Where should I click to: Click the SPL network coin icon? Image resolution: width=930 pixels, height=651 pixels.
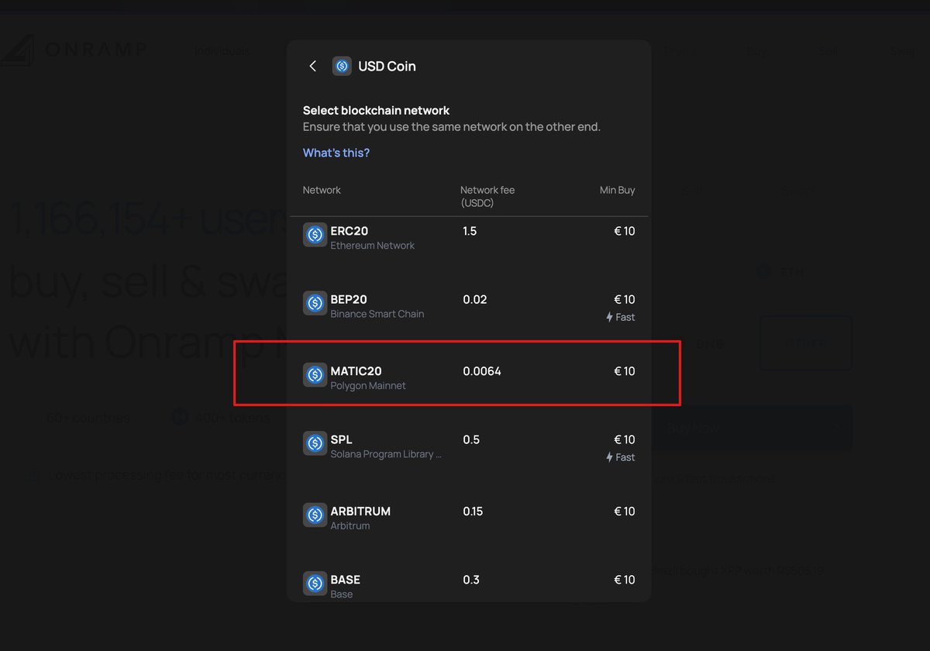coord(315,443)
